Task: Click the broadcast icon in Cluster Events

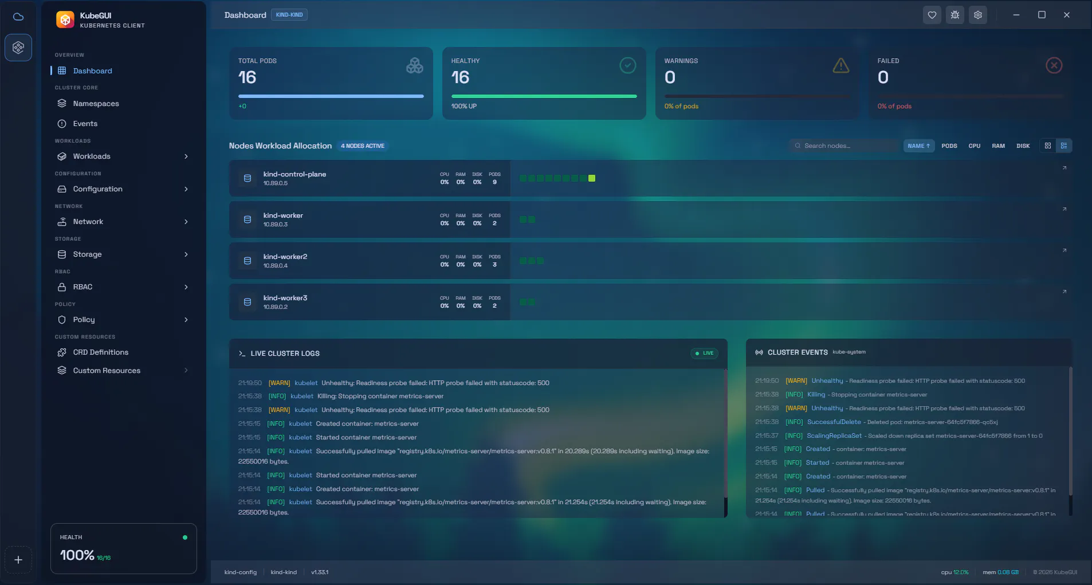Action: click(759, 352)
